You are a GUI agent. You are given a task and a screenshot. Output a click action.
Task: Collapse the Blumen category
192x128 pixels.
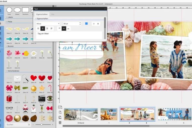(6, 46)
